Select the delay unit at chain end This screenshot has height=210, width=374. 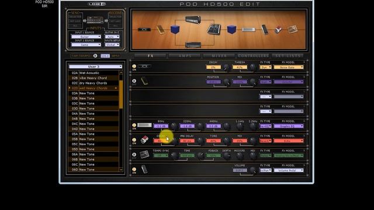[x=293, y=29]
